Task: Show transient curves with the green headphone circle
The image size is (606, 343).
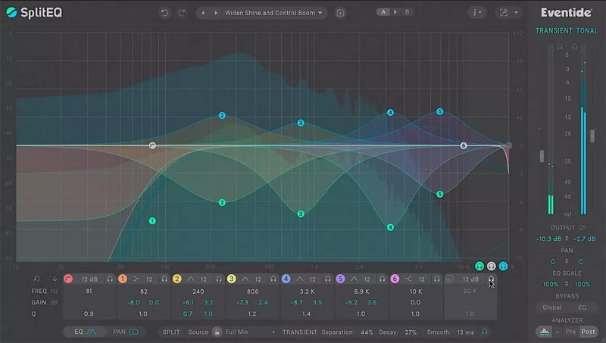Action: point(479,266)
